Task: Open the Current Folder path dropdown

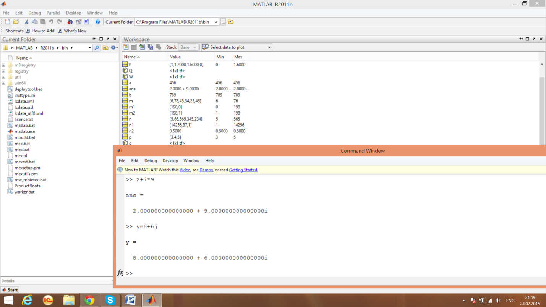Action: (x=216, y=22)
